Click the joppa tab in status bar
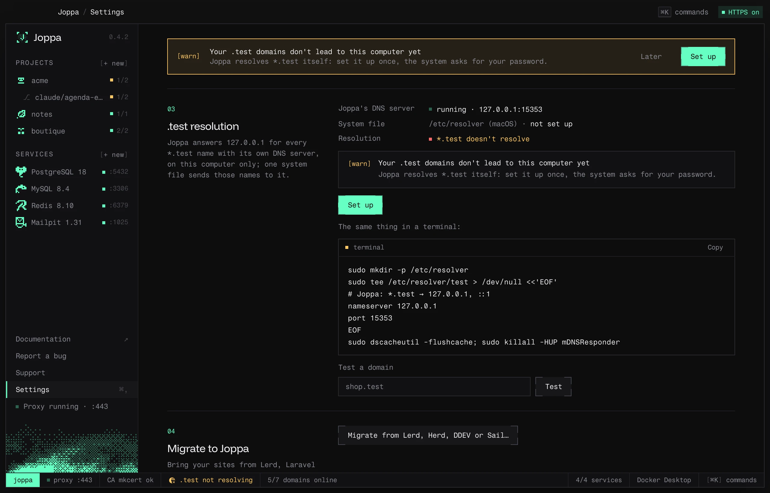 click(23, 480)
